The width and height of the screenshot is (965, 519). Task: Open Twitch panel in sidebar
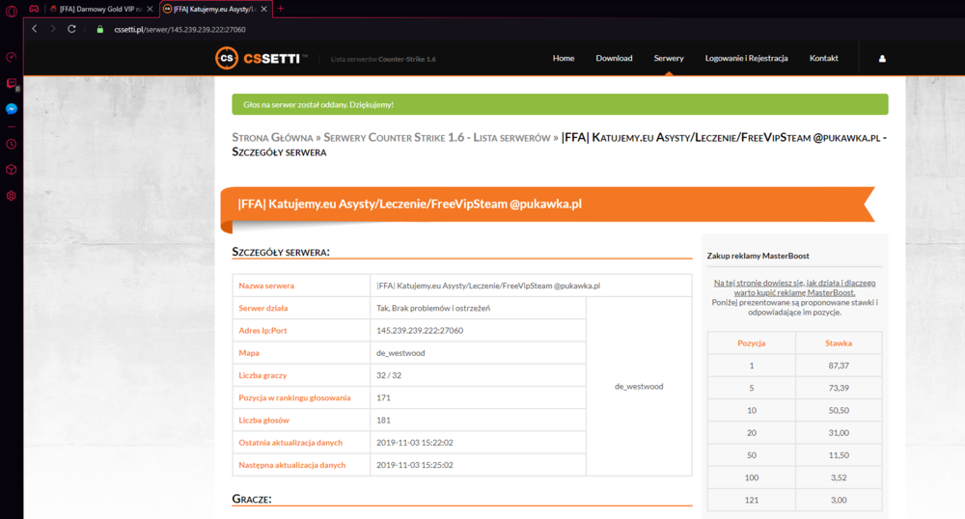click(11, 83)
